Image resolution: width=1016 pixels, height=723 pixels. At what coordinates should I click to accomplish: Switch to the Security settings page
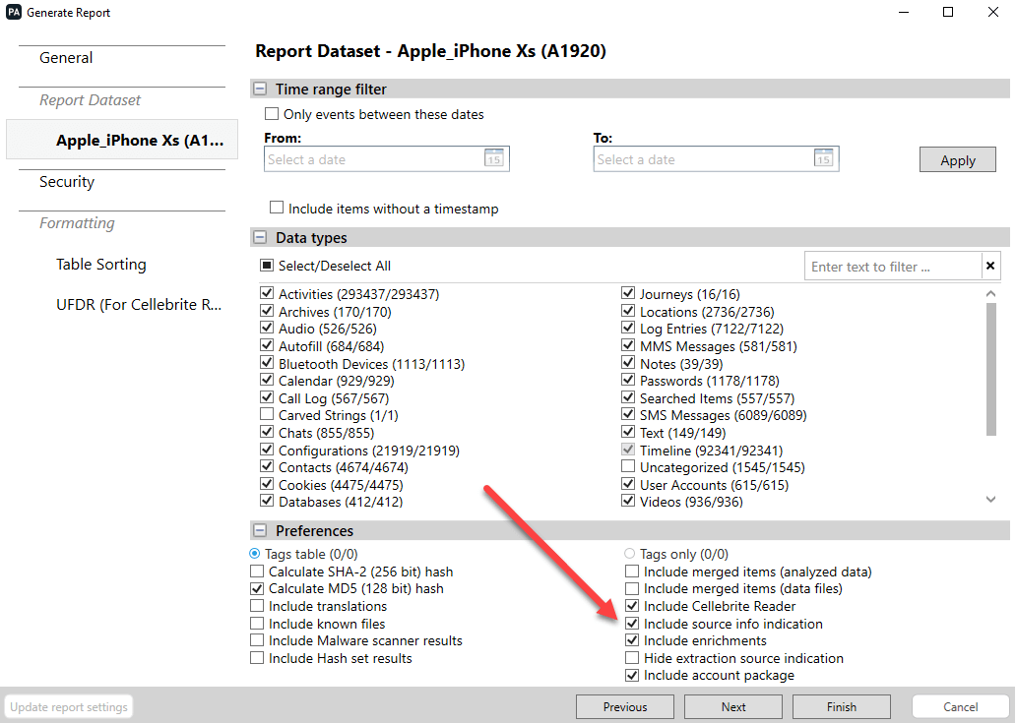coord(66,181)
